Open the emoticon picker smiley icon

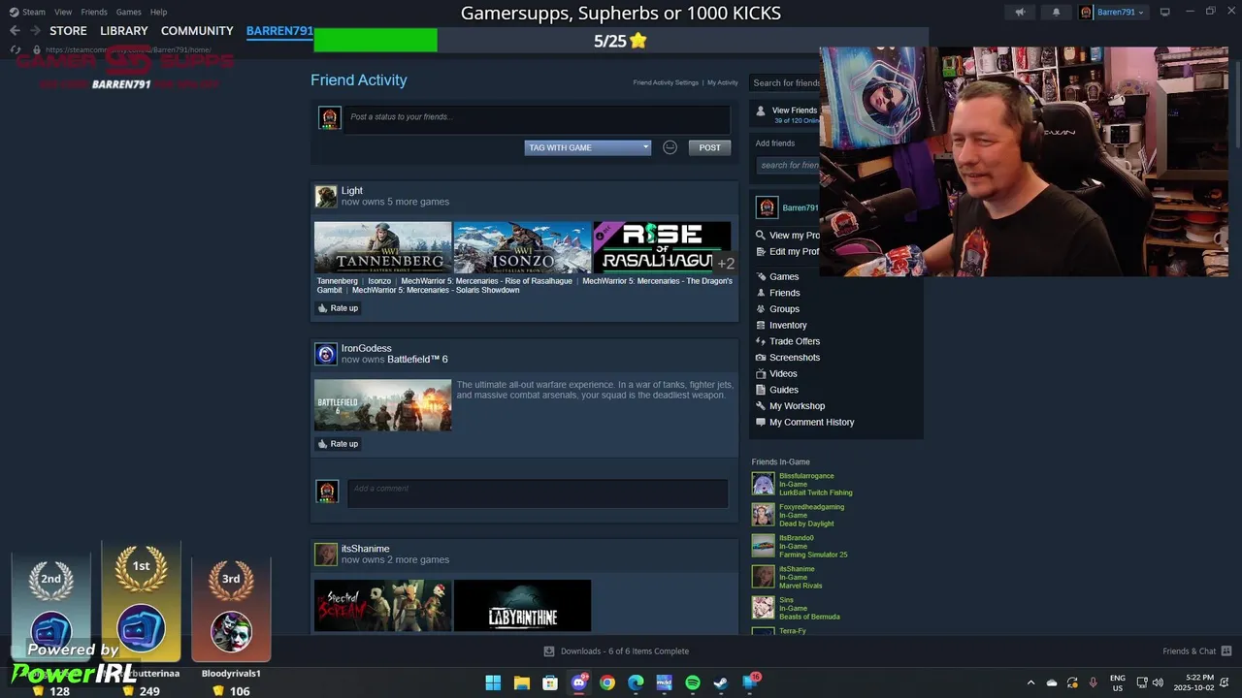pyautogui.click(x=670, y=147)
